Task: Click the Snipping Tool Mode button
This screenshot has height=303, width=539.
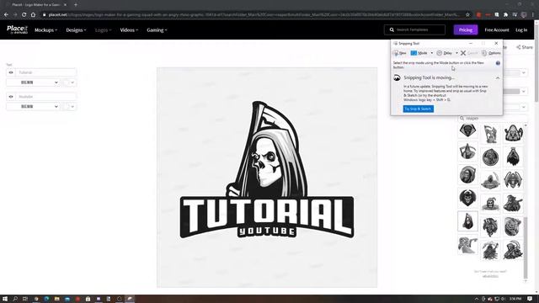Action: point(419,53)
